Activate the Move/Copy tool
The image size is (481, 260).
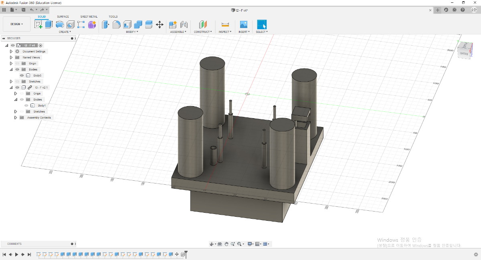160,24
